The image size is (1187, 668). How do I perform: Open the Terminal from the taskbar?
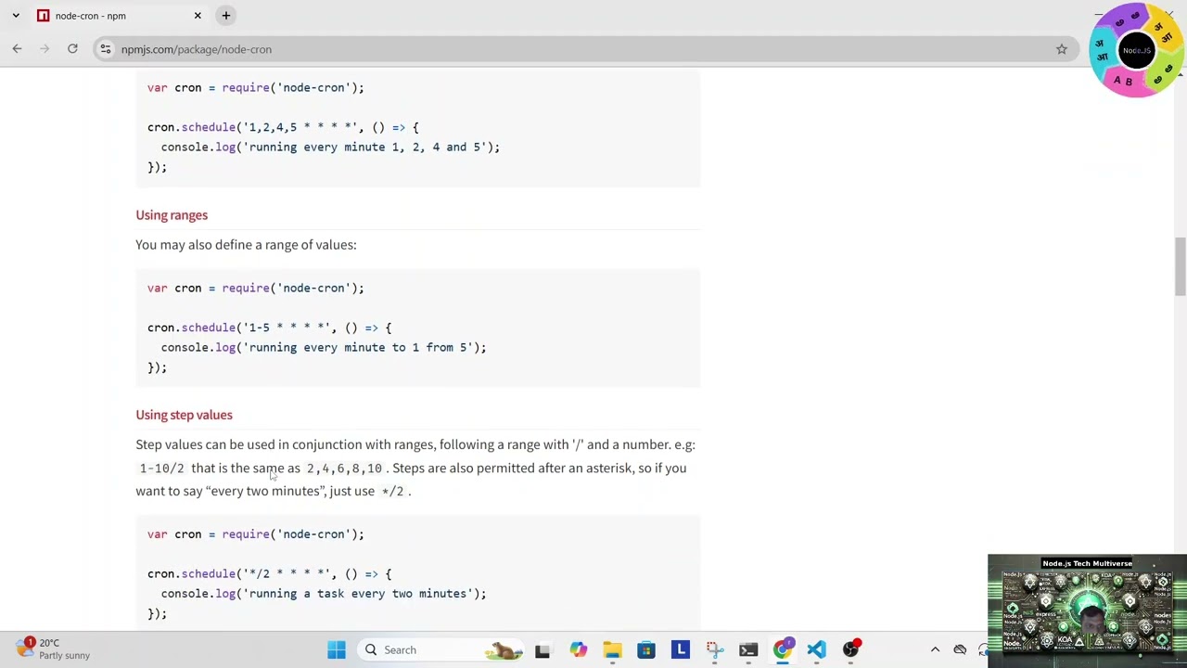[x=748, y=650]
